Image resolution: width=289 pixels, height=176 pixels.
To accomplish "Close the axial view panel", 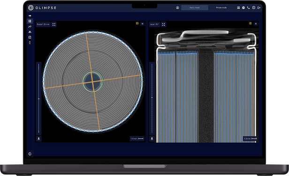I will click(x=256, y=24).
